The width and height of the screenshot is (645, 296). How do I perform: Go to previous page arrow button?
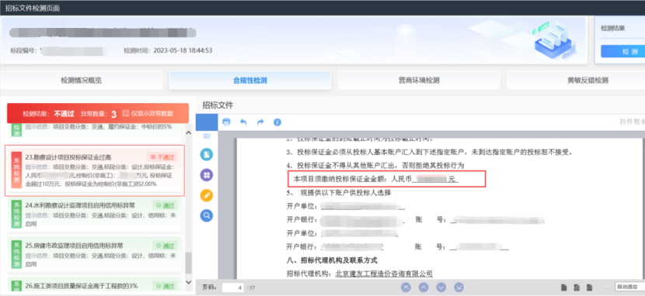click(424, 287)
